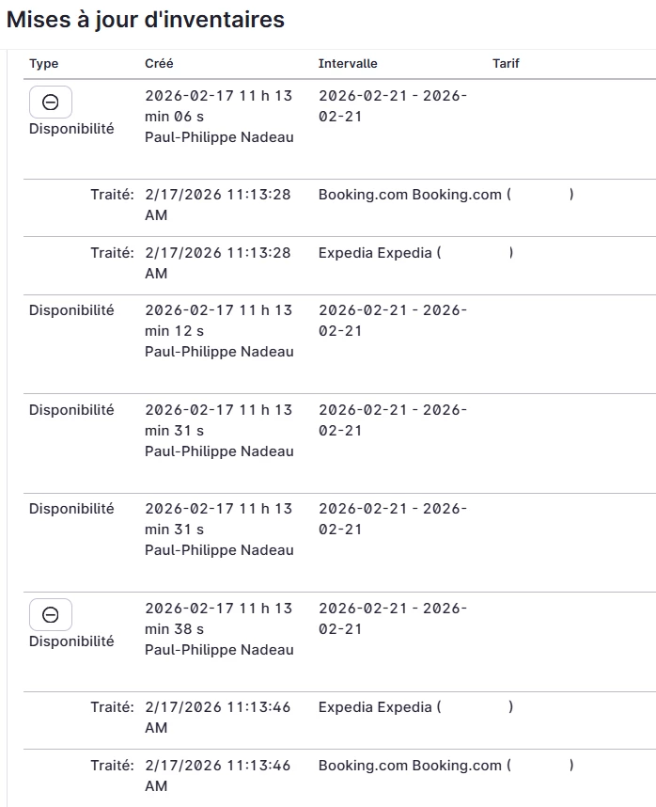Click Disponibilité label in the 38 s row
Image resolution: width=656 pixels, height=807 pixels.
coord(71,641)
